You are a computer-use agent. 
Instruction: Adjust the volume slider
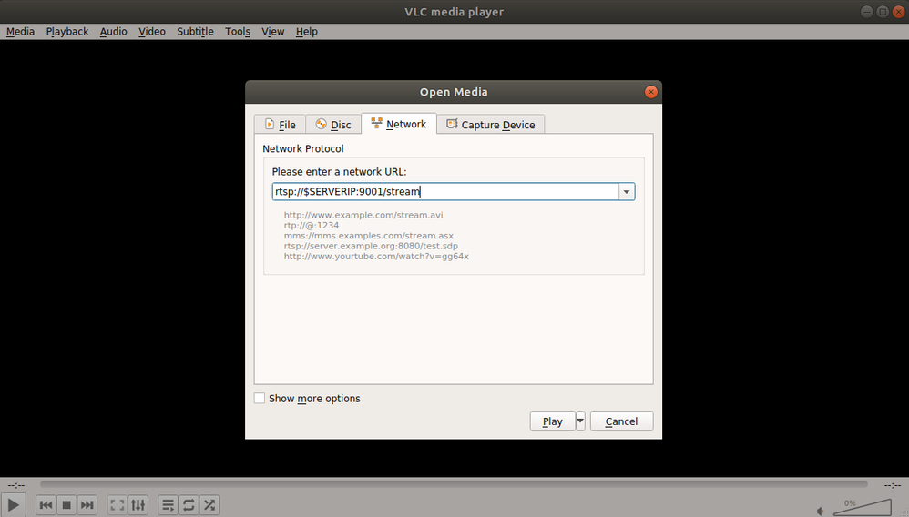click(x=862, y=507)
